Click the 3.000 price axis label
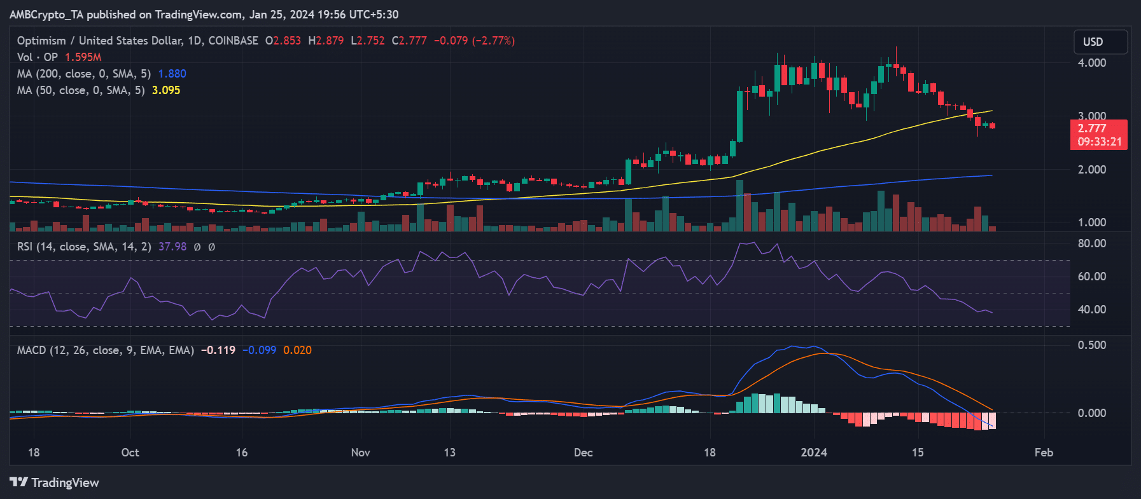The width and height of the screenshot is (1141, 499). [1092, 116]
